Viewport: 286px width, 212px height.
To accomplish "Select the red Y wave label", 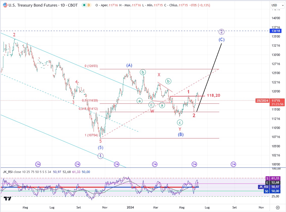I will pos(180,129).
